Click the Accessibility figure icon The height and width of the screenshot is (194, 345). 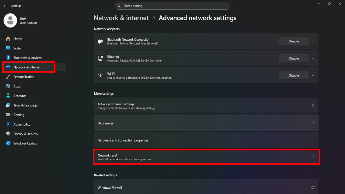click(x=8, y=124)
